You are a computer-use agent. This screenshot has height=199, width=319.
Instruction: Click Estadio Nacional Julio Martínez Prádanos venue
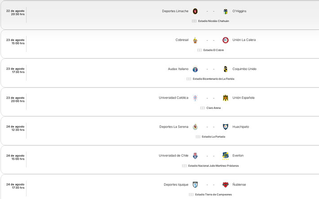[213, 166]
